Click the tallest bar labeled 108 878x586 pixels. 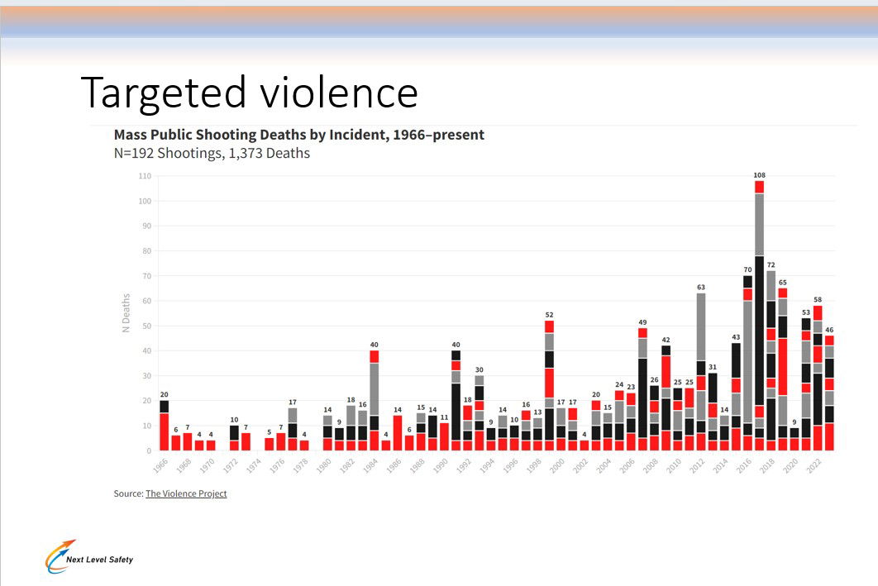(x=759, y=314)
